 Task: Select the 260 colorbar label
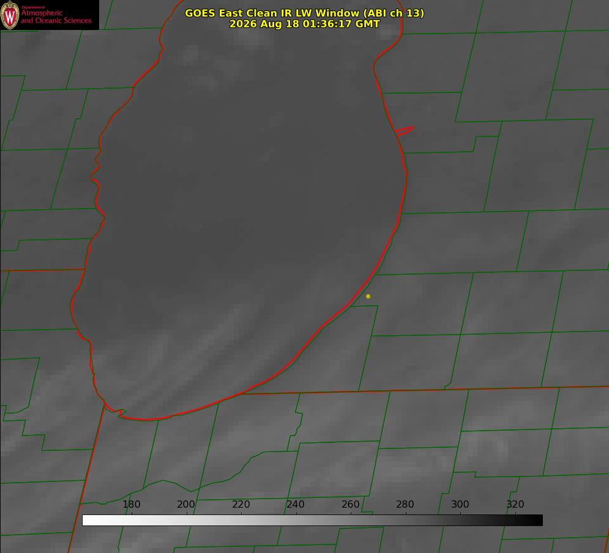(350, 504)
